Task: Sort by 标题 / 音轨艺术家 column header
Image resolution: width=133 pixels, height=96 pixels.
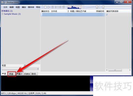Action: pos(78,11)
